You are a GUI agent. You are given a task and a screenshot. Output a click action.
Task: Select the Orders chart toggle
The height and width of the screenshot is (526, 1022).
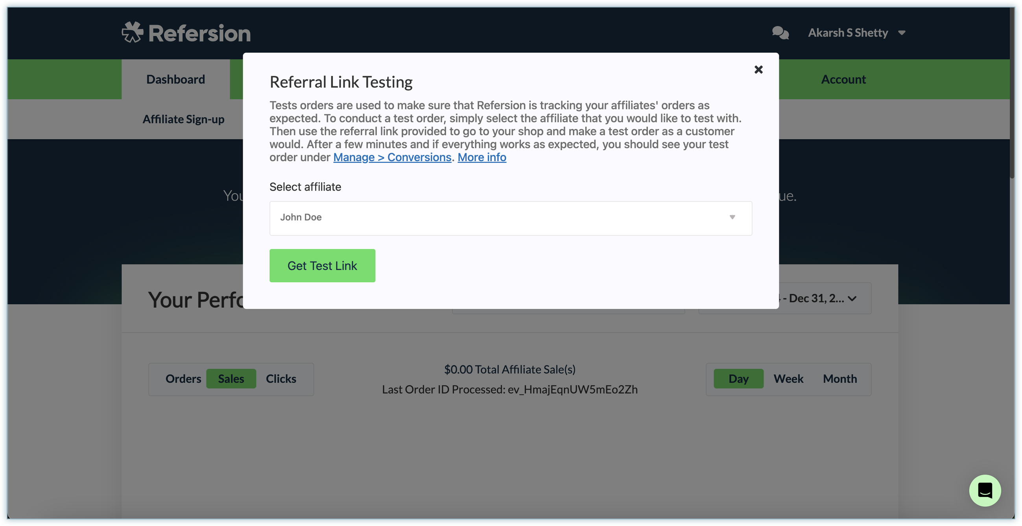pyautogui.click(x=183, y=379)
